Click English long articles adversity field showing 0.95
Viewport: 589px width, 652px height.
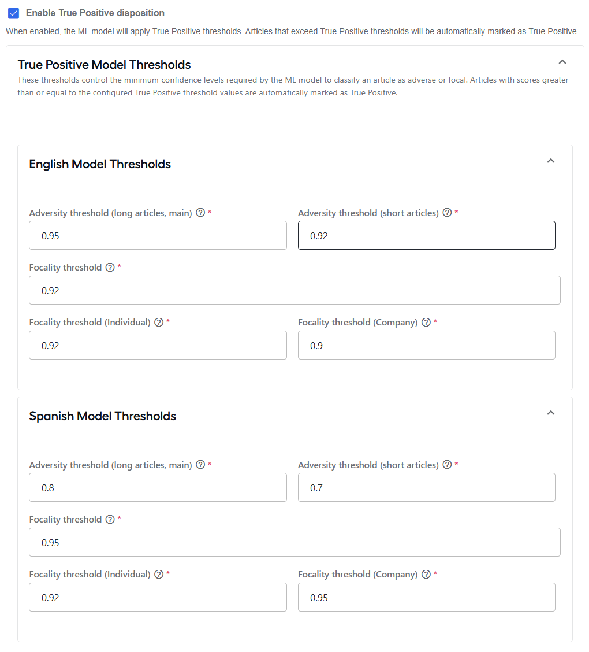pos(158,235)
